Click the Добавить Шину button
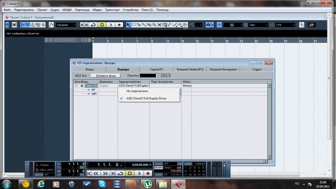The height and width of the screenshot is (189, 336). 106,76
